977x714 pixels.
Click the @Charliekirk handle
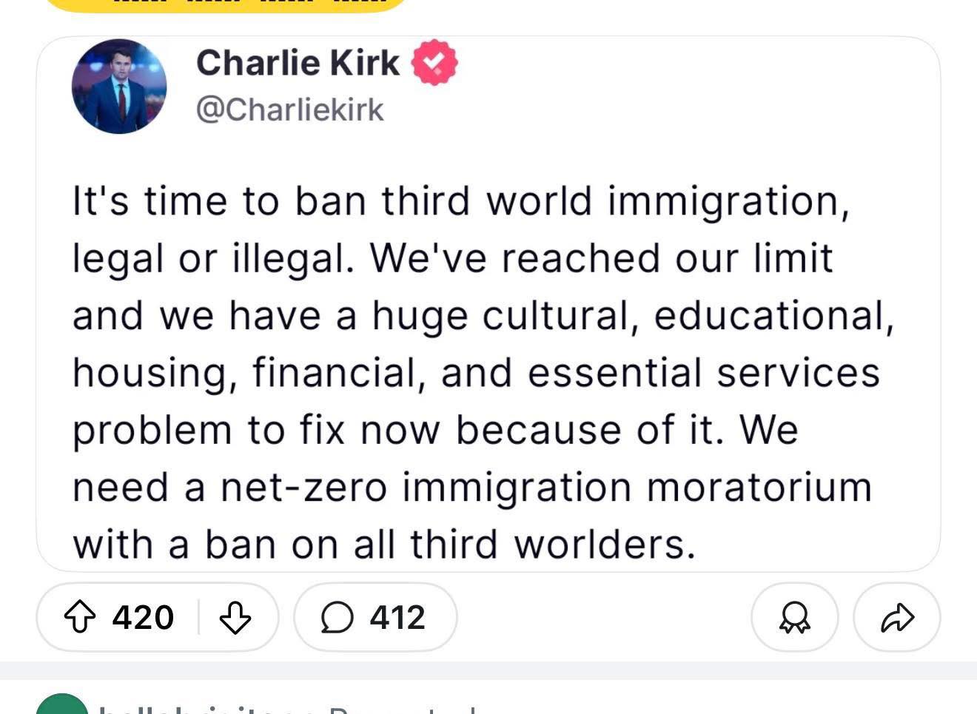(x=289, y=110)
